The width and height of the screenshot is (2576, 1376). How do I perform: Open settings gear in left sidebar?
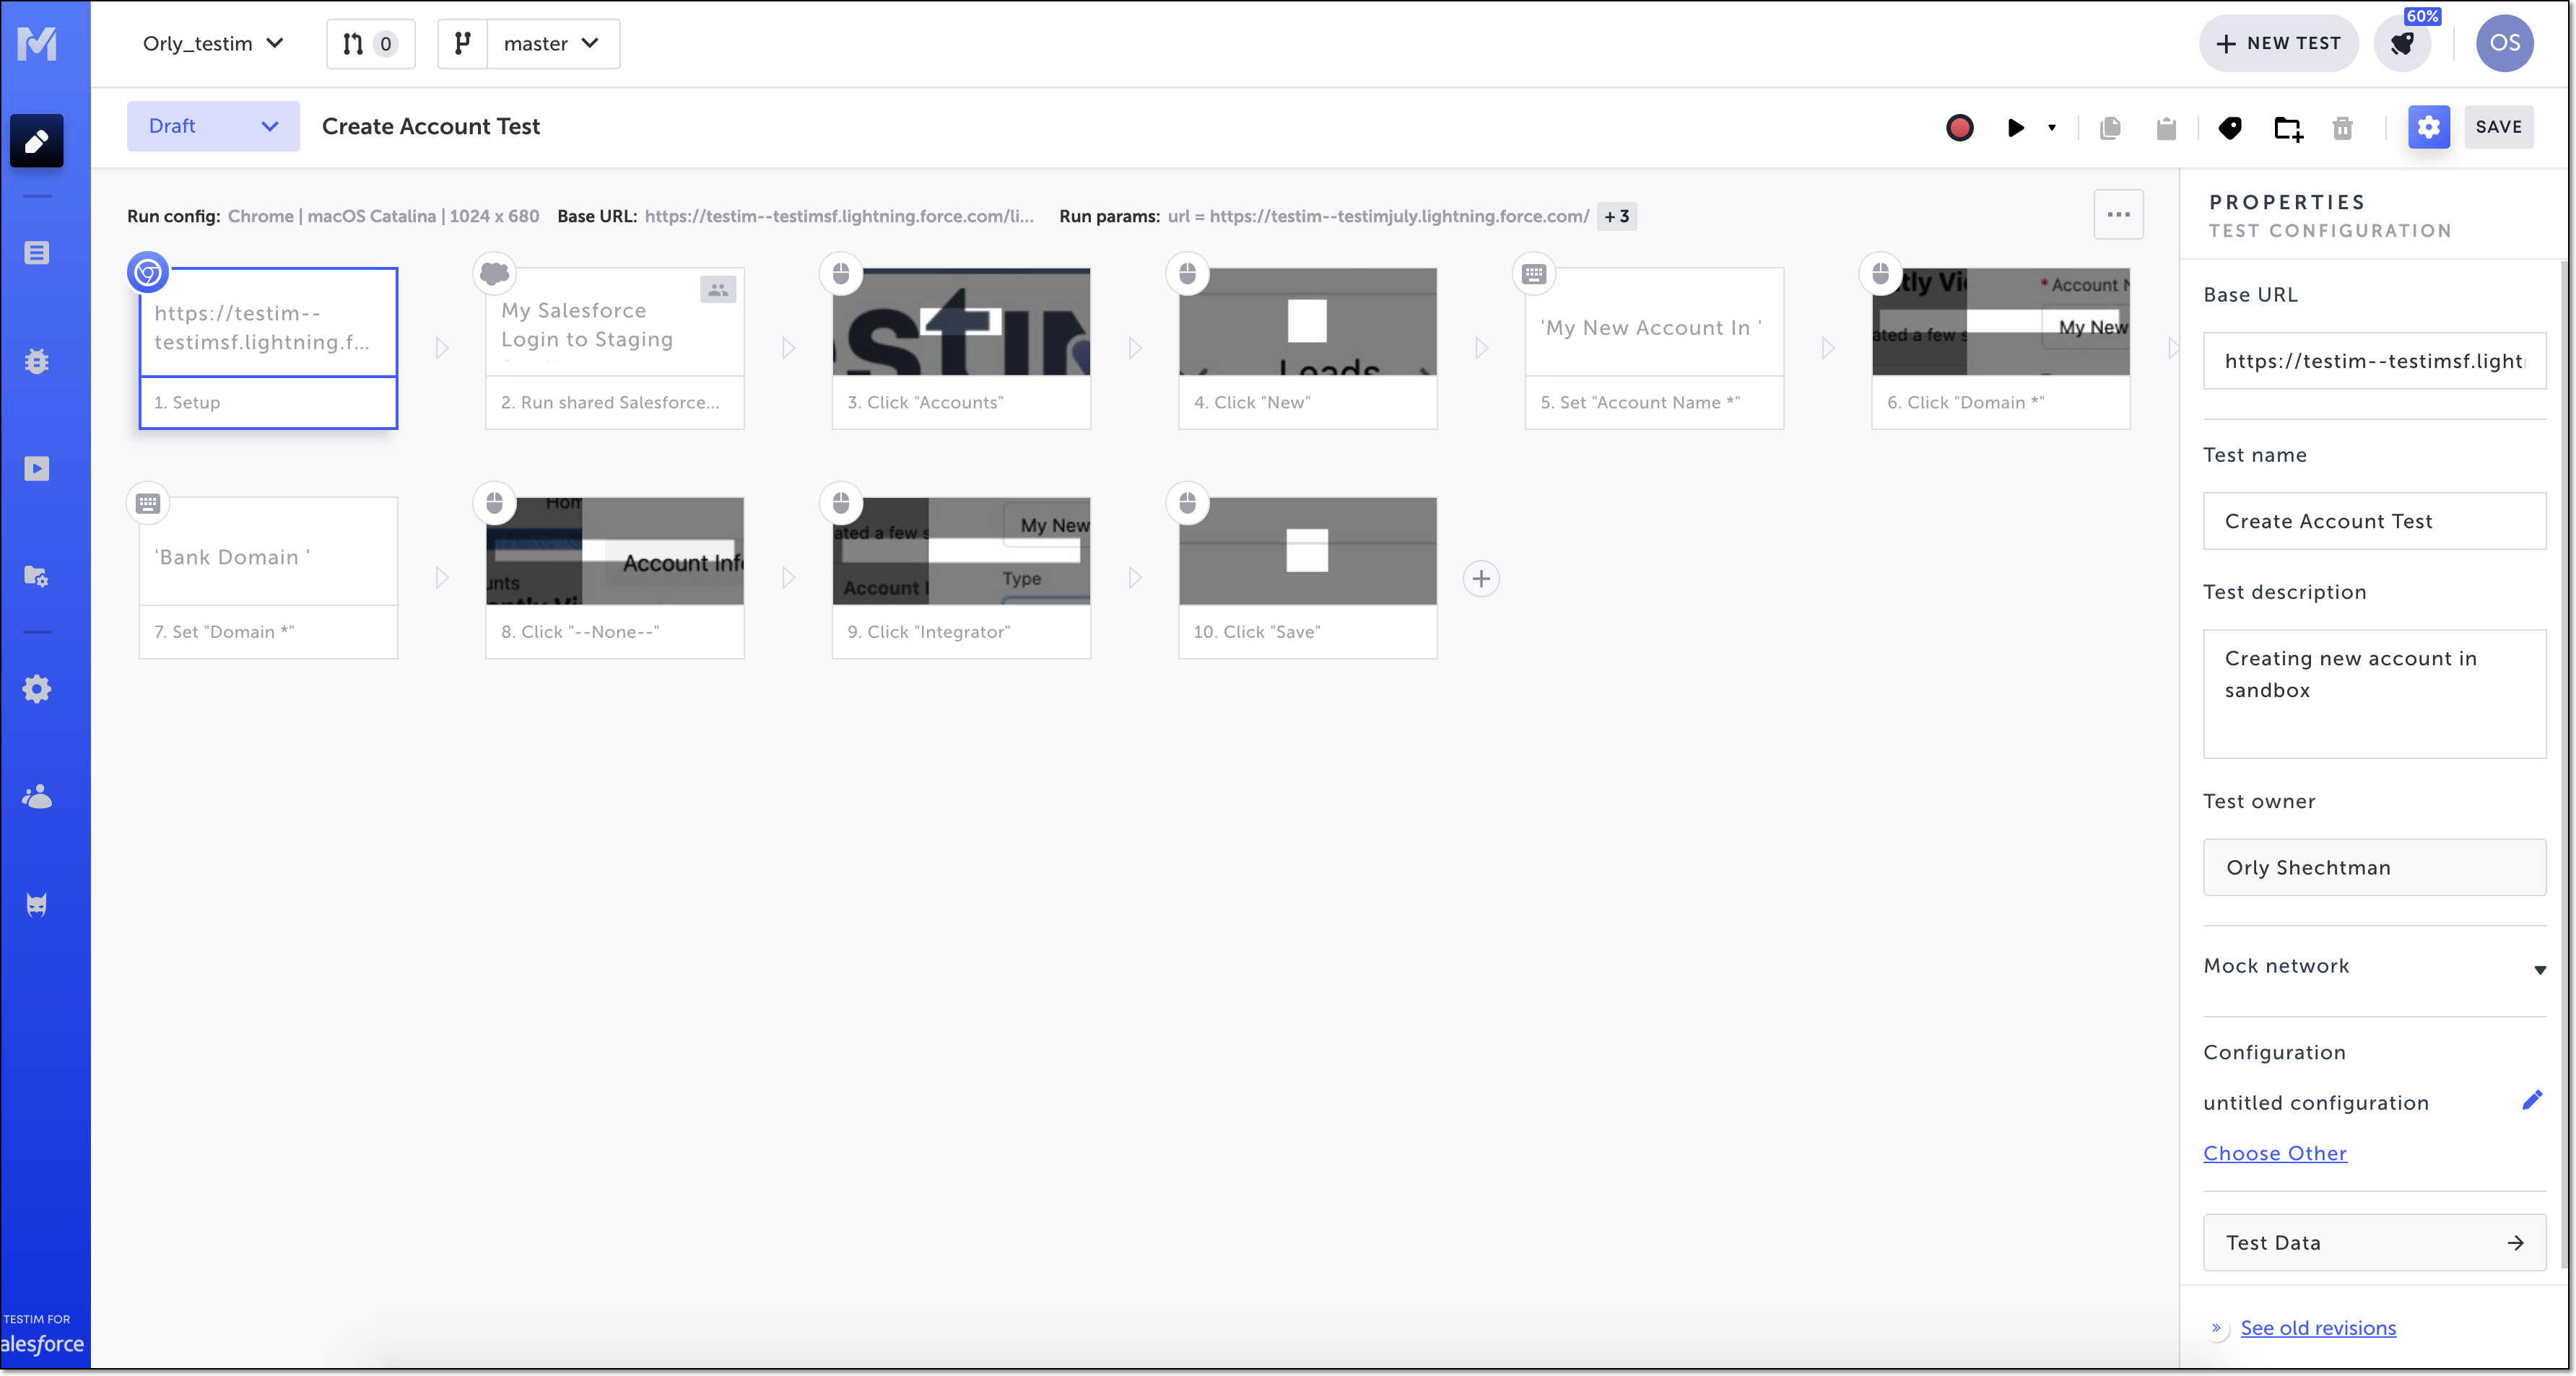click(x=37, y=688)
